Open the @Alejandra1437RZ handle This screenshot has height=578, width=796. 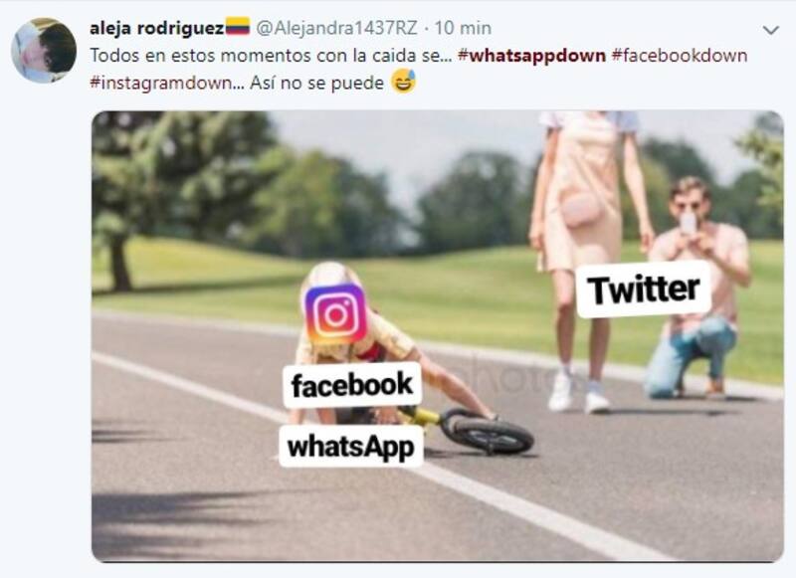click(x=336, y=28)
